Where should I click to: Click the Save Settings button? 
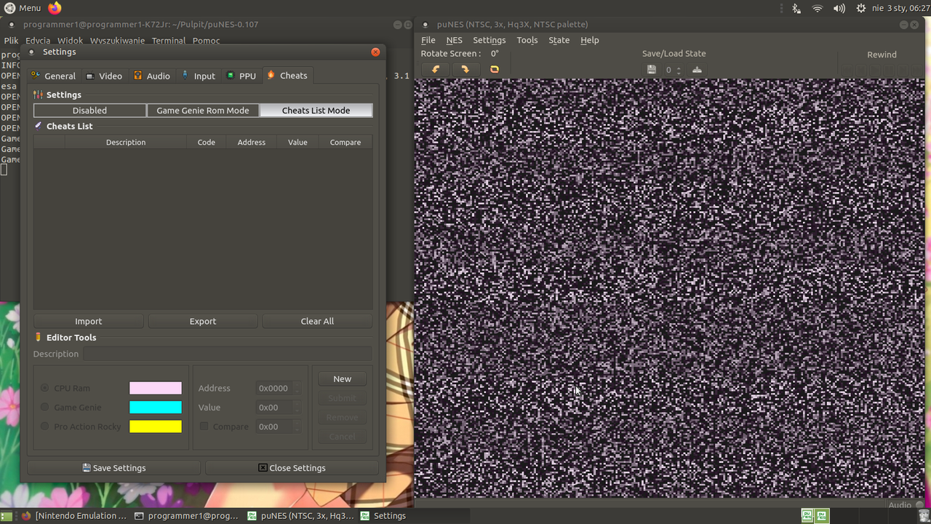(114, 468)
